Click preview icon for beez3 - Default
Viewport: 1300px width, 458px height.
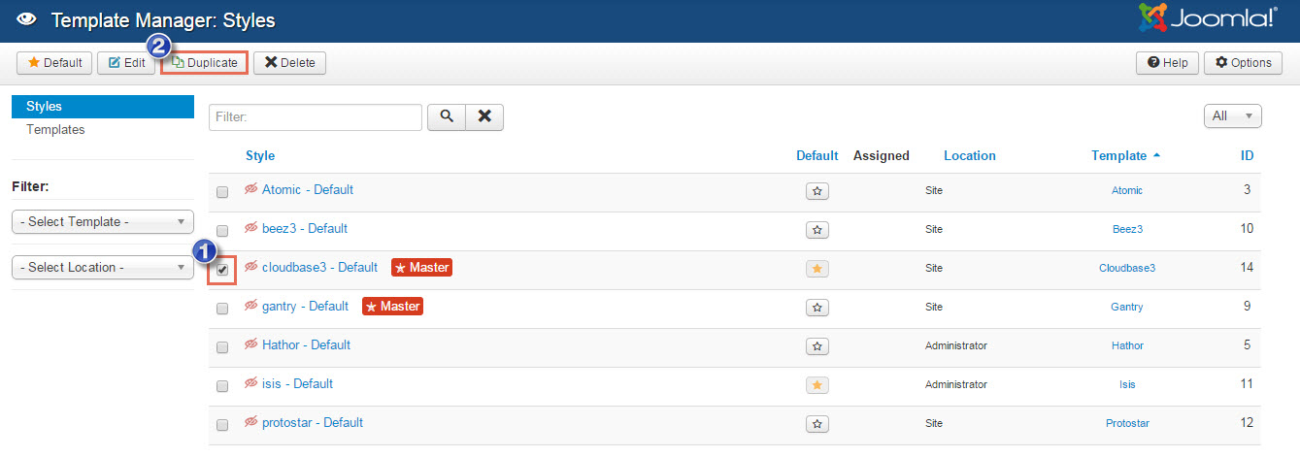point(251,228)
